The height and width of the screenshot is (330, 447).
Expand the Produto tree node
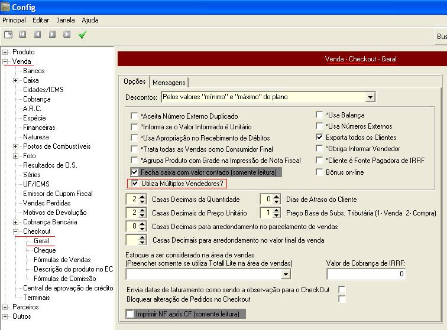coord(5,52)
